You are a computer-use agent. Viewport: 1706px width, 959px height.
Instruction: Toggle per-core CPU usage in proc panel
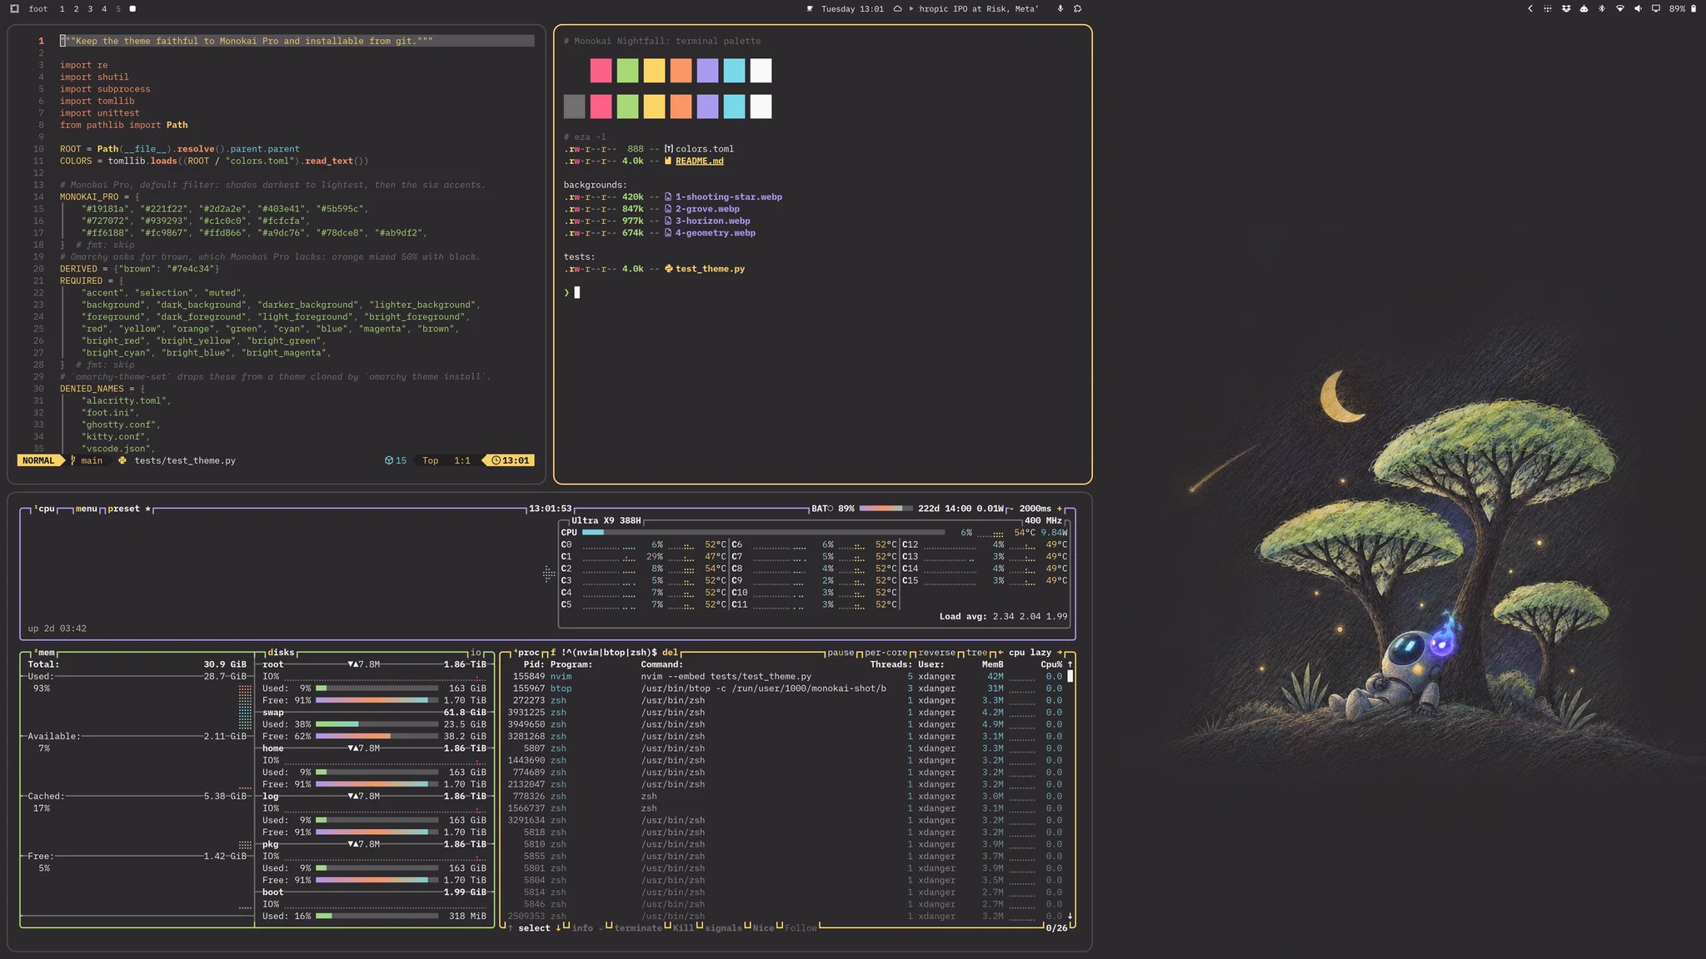coord(886,653)
